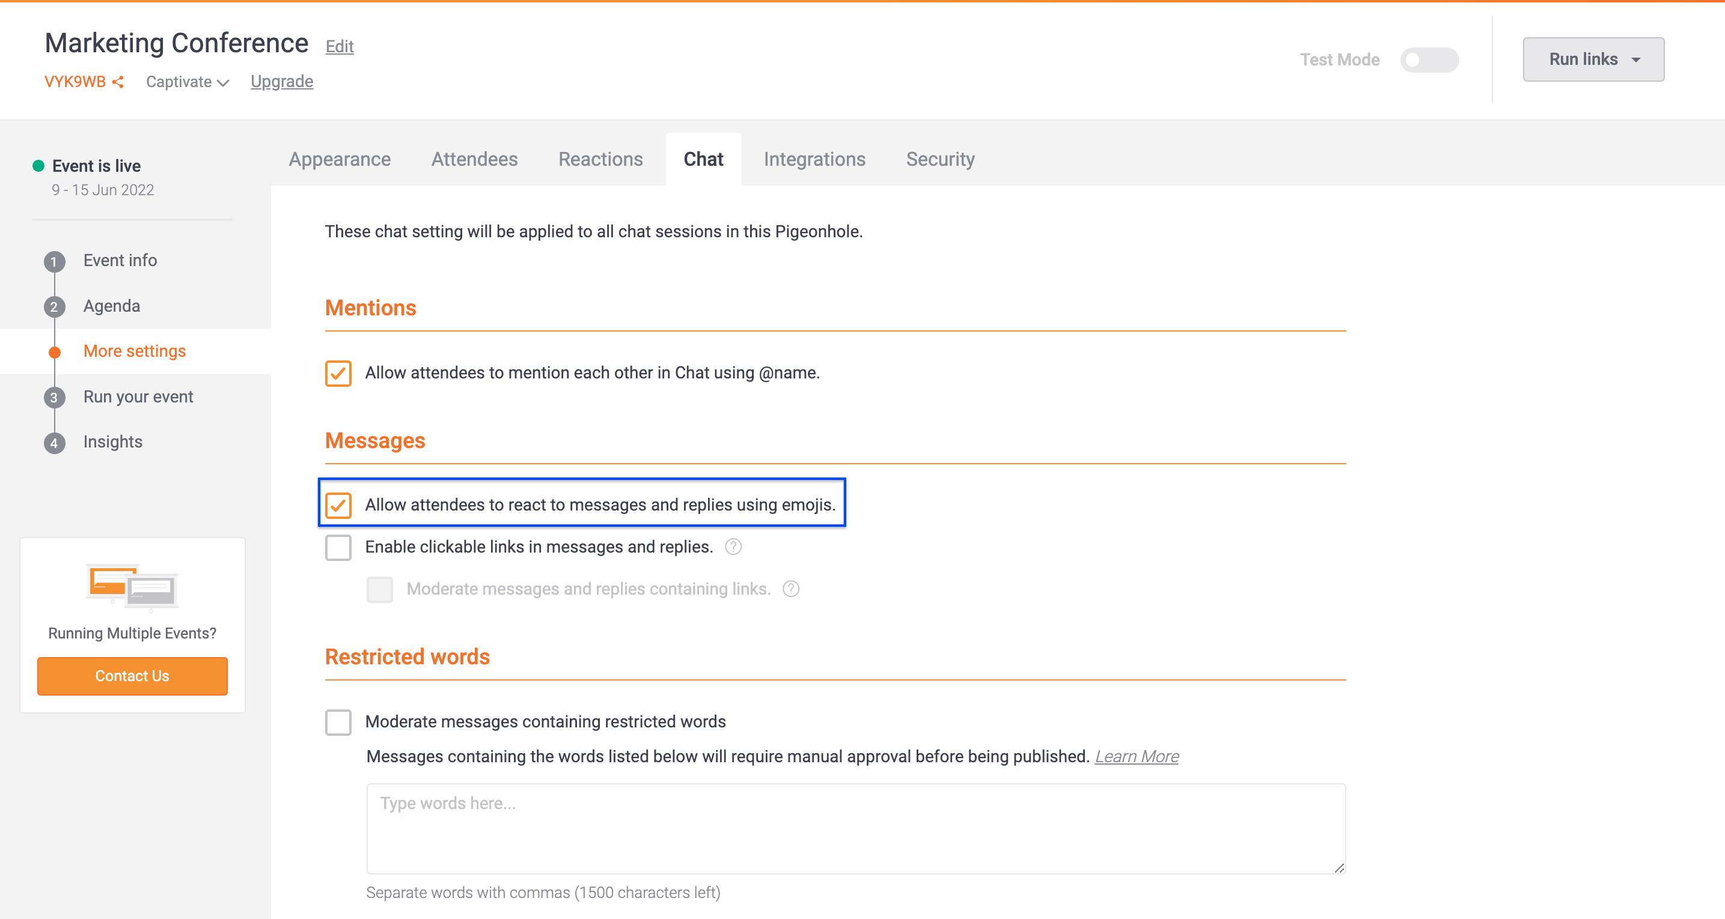Viewport: 1725px width, 919px height.
Task: Click step 2 Agenda number circle
Action: click(55, 306)
